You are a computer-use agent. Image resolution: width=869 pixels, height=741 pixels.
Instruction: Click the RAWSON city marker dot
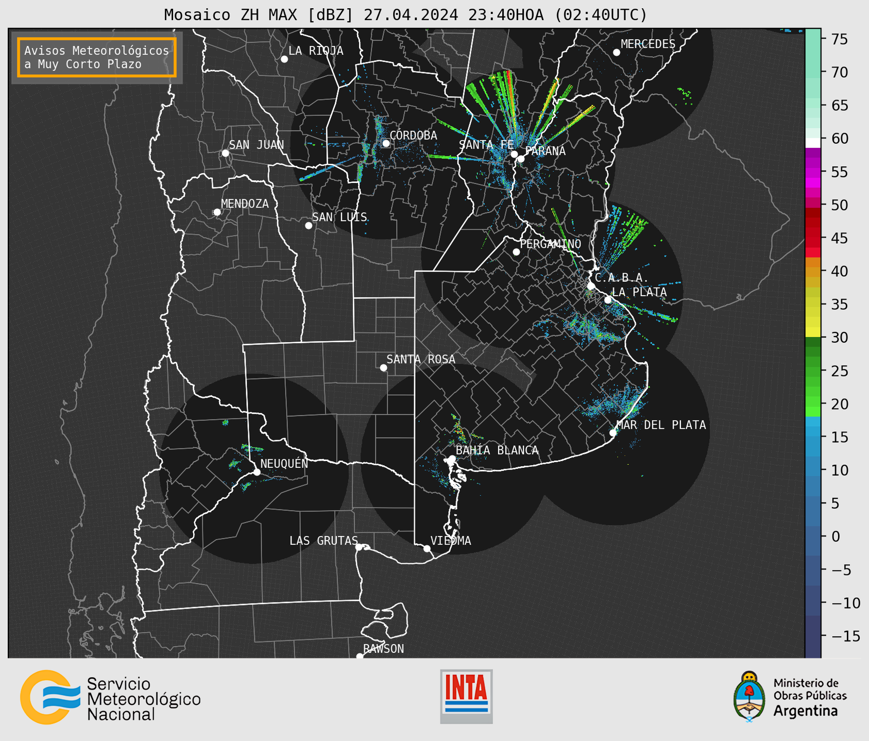point(360,656)
